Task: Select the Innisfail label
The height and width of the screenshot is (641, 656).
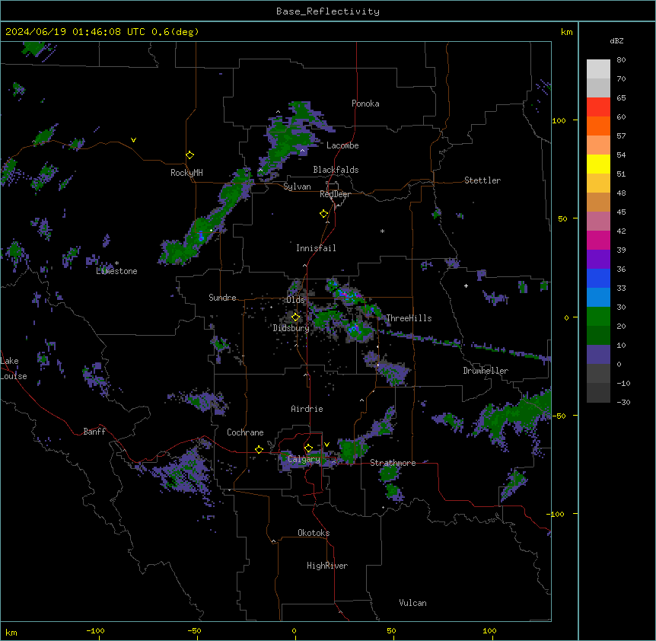Action: pyautogui.click(x=316, y=248)
